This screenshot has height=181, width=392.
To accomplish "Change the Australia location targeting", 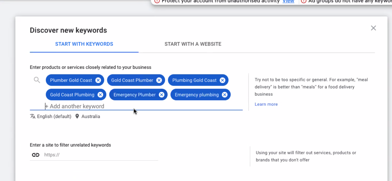I will pos(91,117).
